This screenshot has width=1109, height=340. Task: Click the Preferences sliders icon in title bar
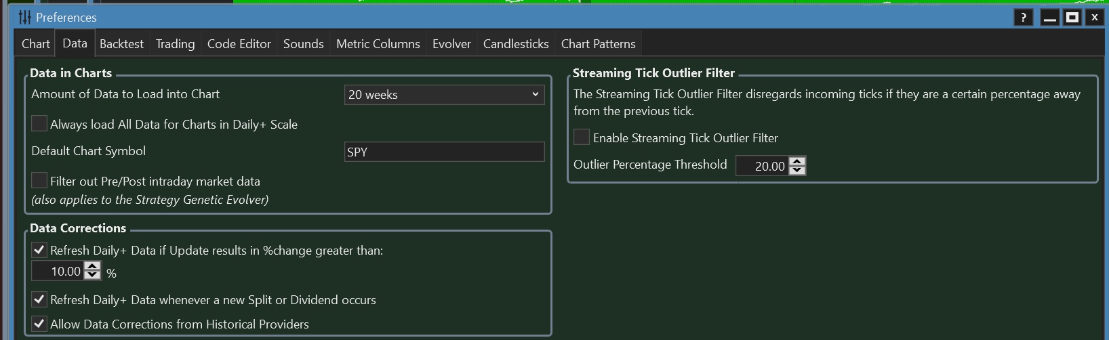tap(25, 18)
